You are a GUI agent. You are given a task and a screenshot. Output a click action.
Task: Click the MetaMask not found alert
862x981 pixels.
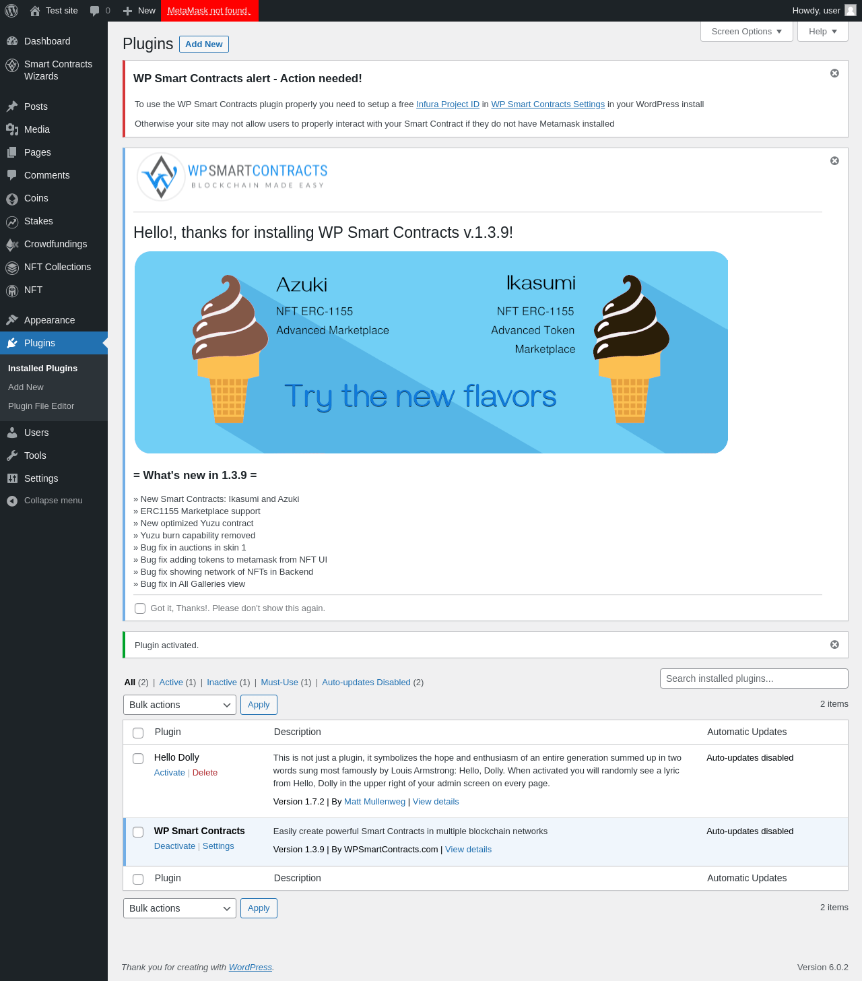(209, 11)
